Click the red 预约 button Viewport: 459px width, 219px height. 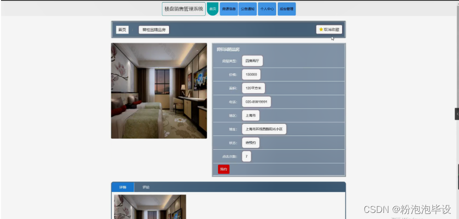[224, 169]
